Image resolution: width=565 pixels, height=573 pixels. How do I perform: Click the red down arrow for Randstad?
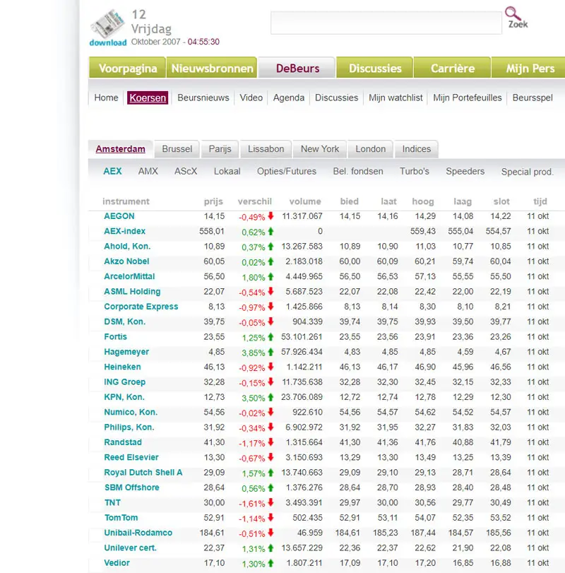[270, 442]
